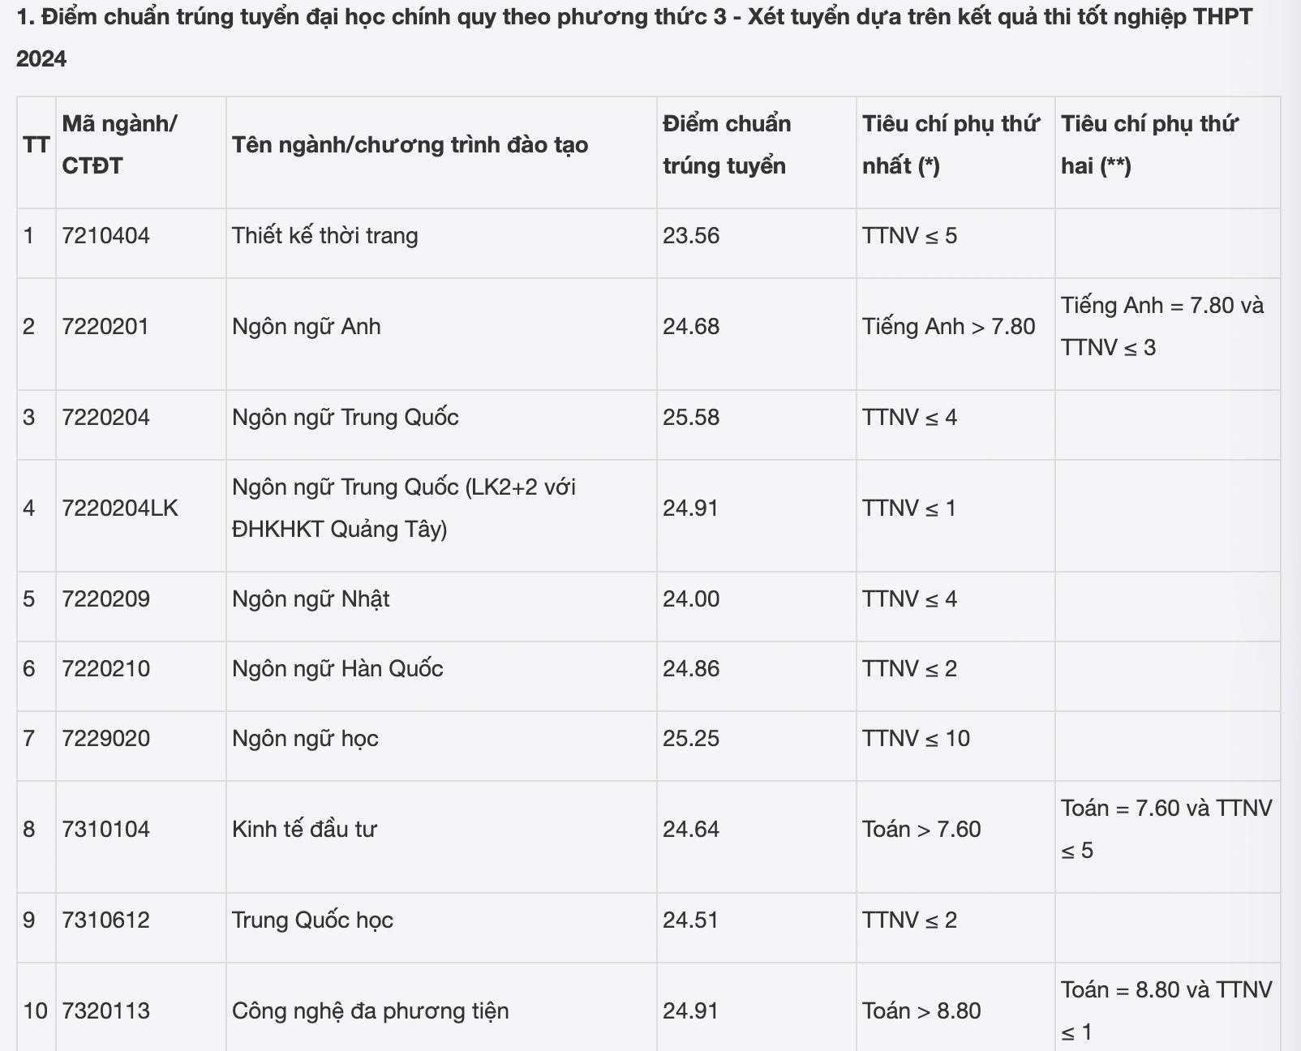
Task: Click 'Điểm chuẩn trúng tuyển' column header
Action: [x=726, y=144]
